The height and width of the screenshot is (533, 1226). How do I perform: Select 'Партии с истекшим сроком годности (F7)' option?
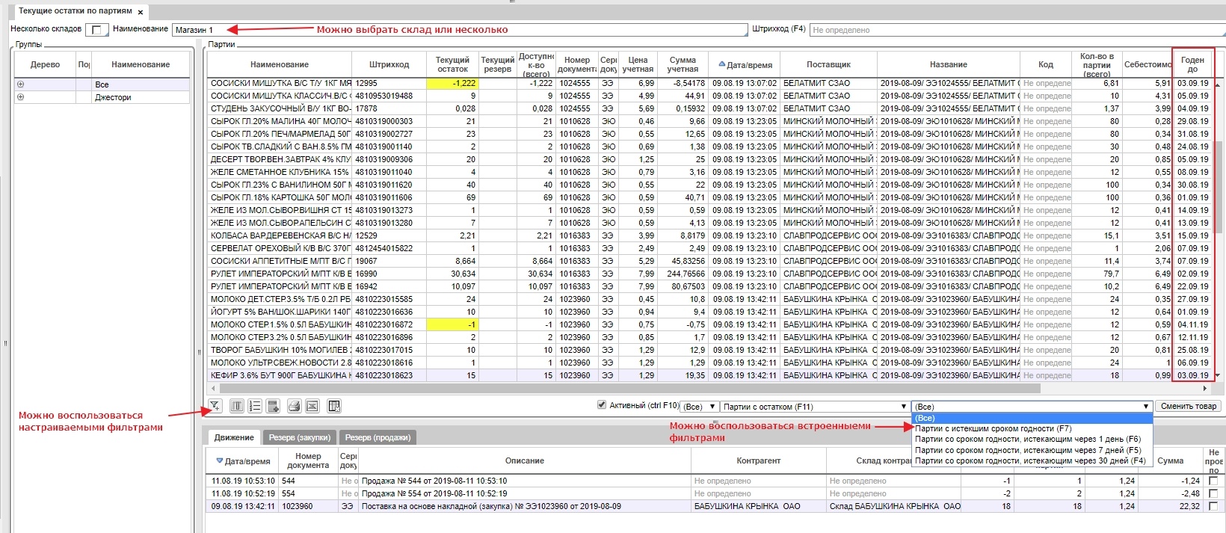pyautogui.click(x=993, y=428)
